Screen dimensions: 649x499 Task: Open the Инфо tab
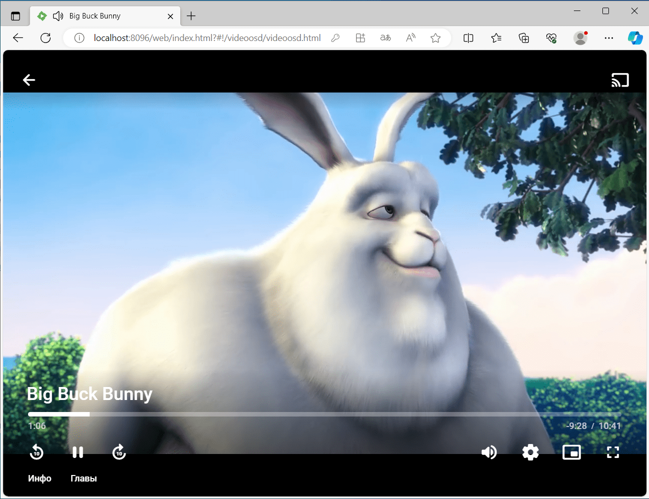(x=40, y=478)
